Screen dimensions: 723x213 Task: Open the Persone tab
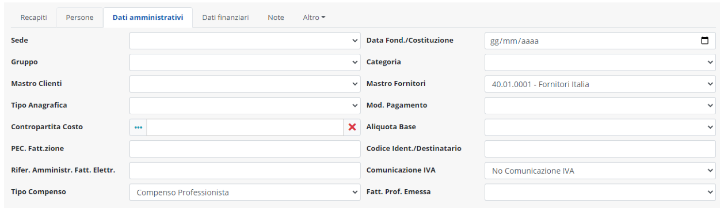point(80,17)
